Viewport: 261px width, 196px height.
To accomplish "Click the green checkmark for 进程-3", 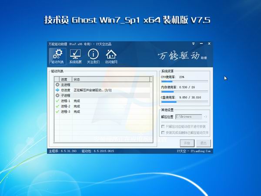I will (57, 112).
